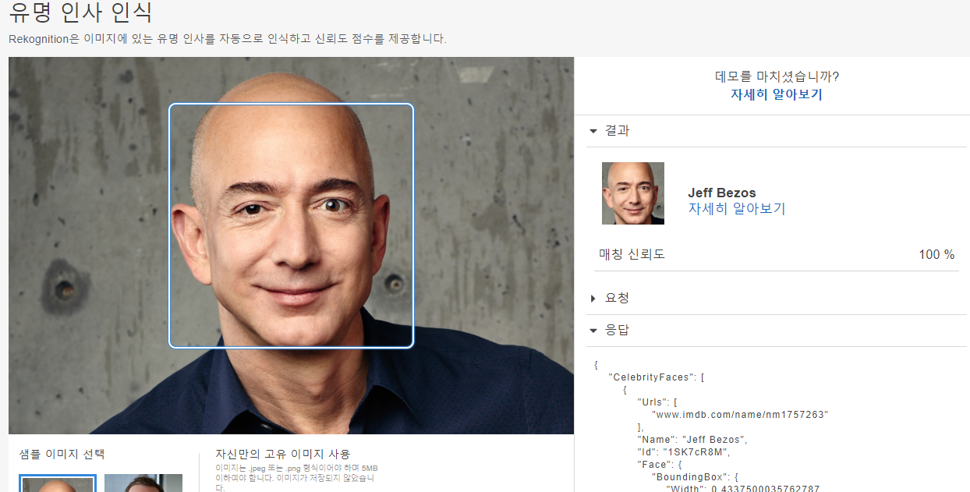Click the bounding box on the main image
Screen dimensions: 970x492
[291, 225]
